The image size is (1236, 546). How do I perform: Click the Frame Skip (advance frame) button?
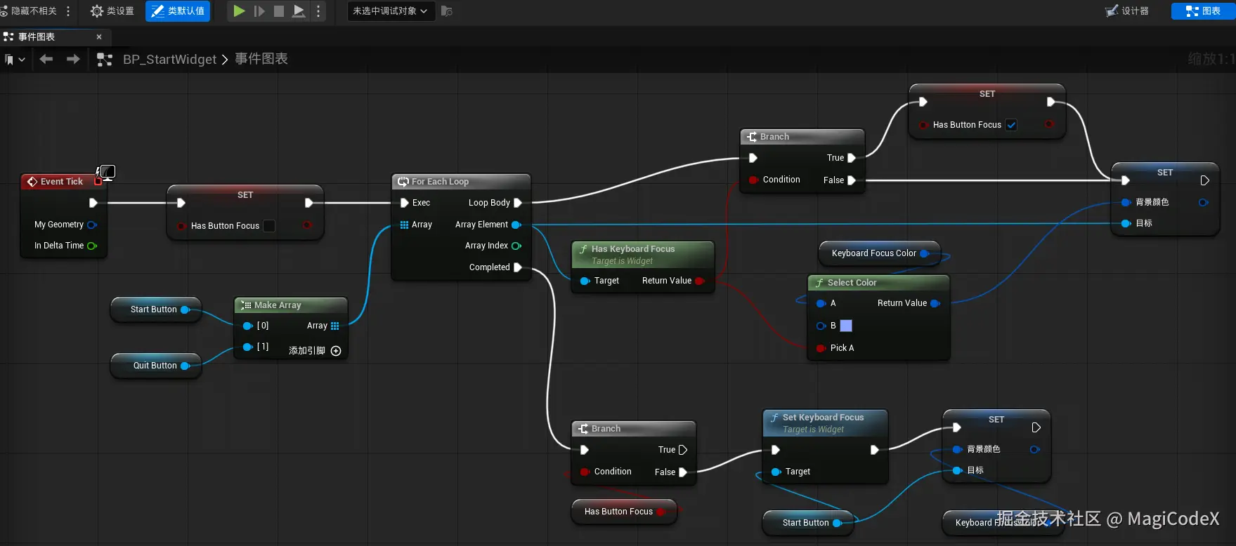(x=259, y=11)
